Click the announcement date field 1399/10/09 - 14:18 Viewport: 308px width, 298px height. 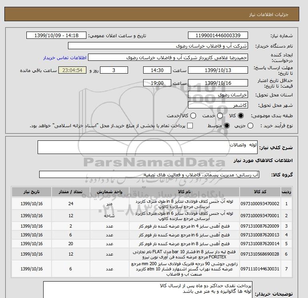pos(56,35)
